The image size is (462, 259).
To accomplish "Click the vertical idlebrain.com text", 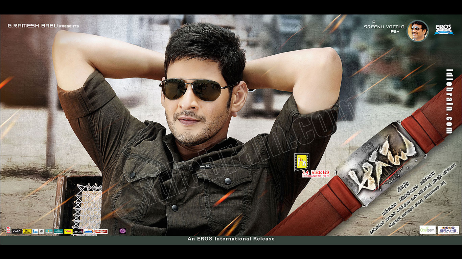I will pyautogui.click(x=449, y=101).
